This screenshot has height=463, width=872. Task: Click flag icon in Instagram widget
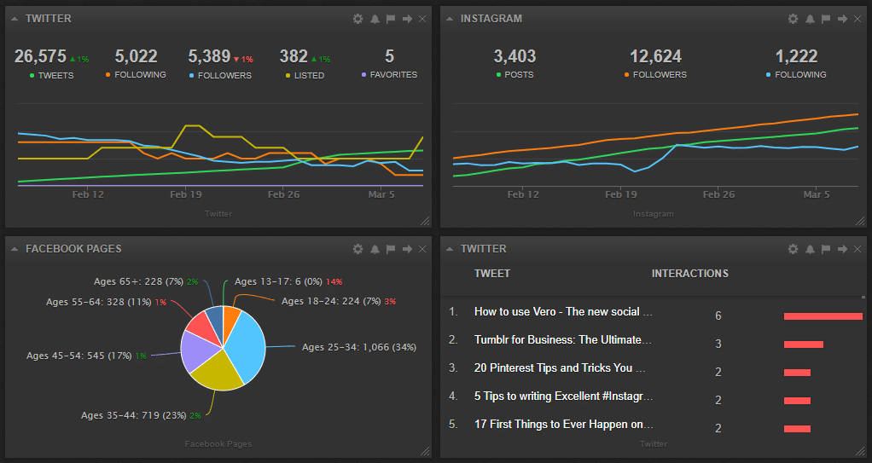826,19
